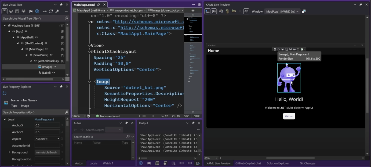Enable Select Element tool in Live Visual Tree toolbar
This screenshot has width=371, height=167.
point(11,11)
